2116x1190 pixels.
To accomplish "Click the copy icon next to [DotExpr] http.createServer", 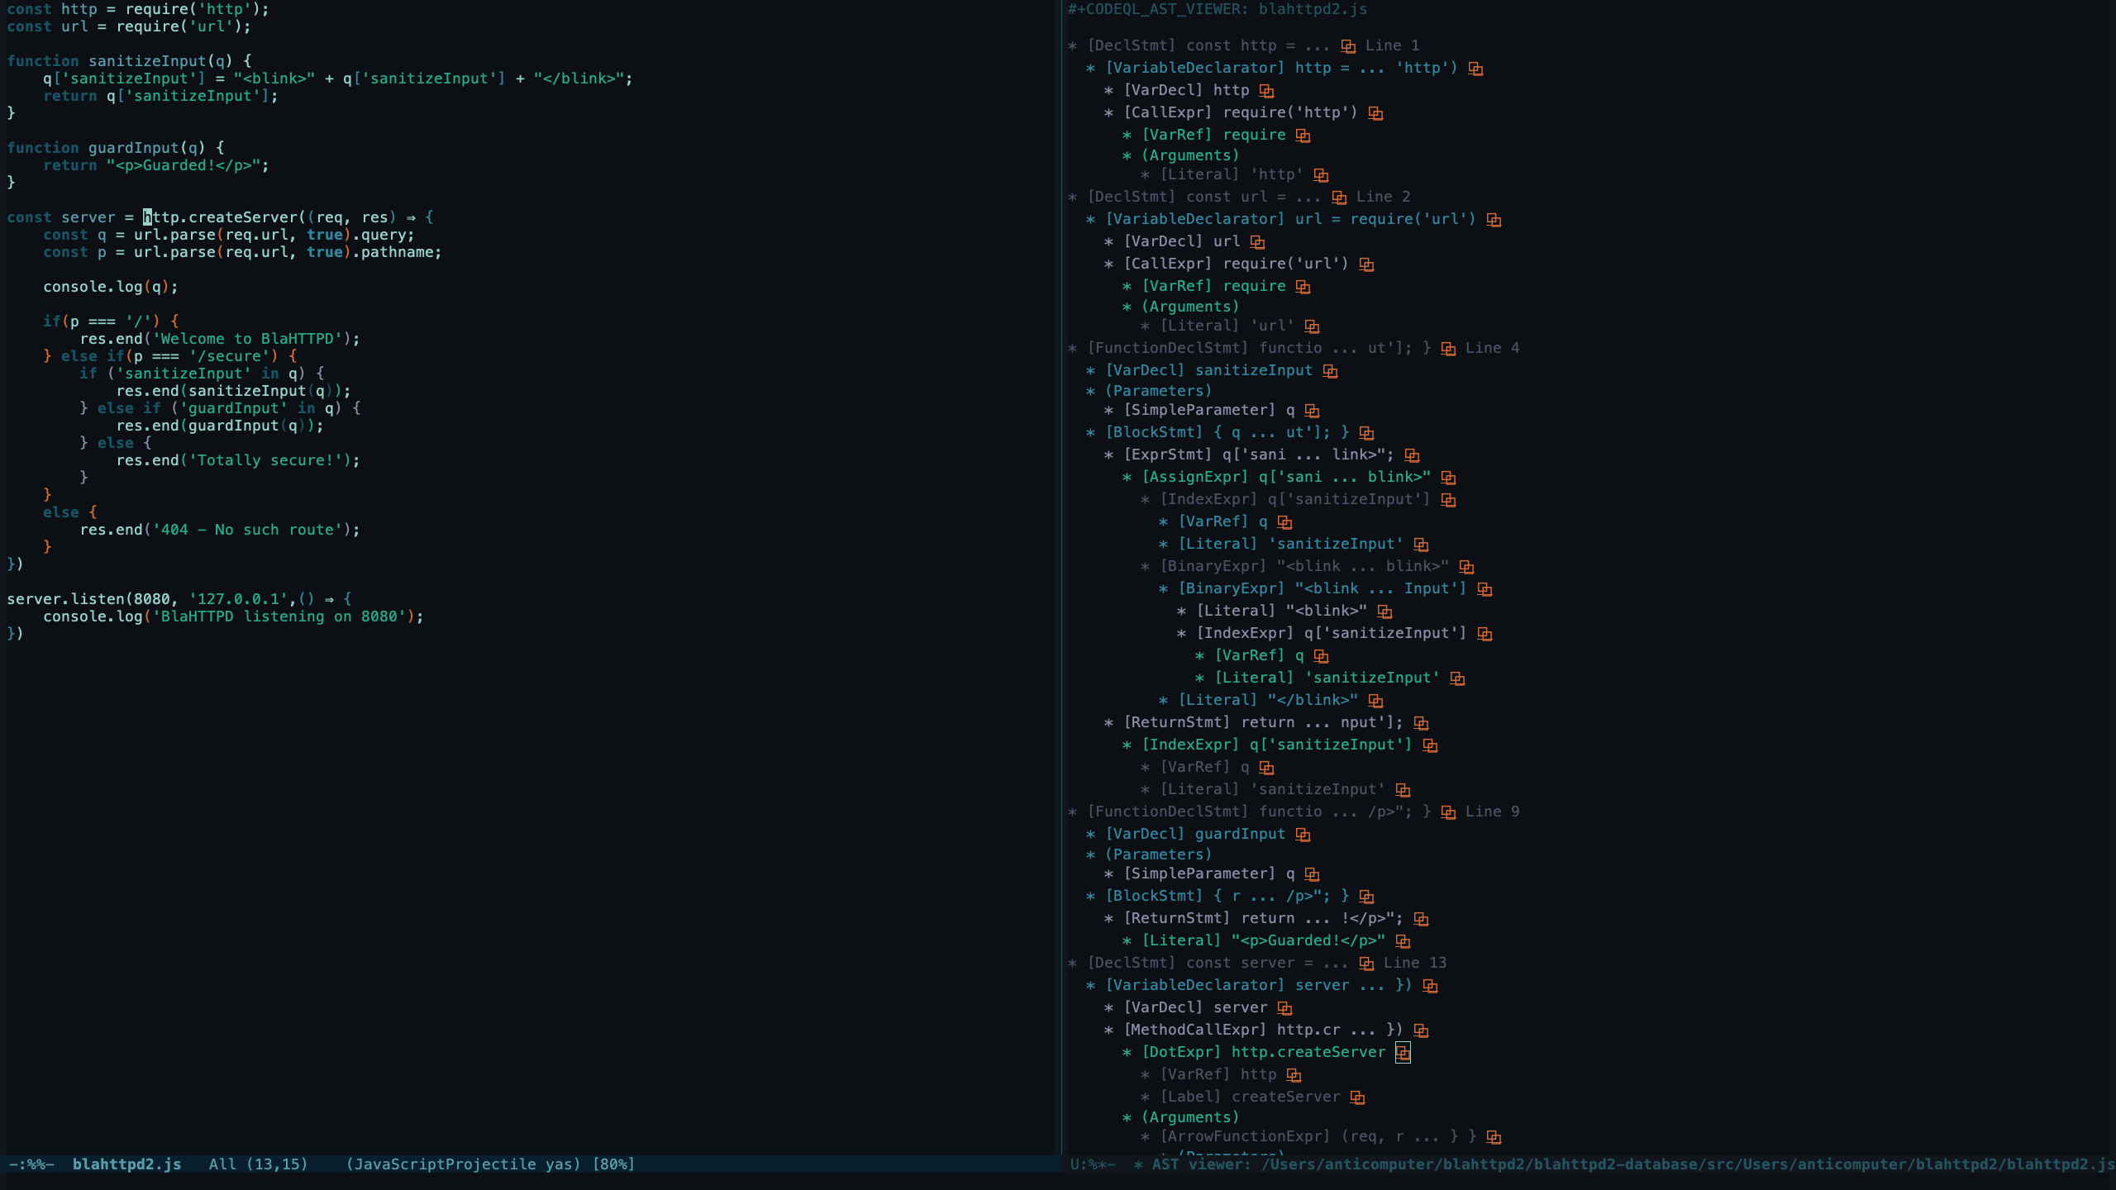I will (1403, 1052).
